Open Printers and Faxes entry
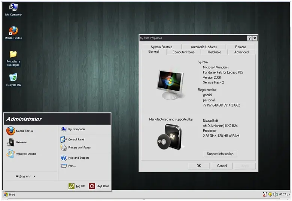Viewport: 292px width, 201px height. tap(76, 147)
